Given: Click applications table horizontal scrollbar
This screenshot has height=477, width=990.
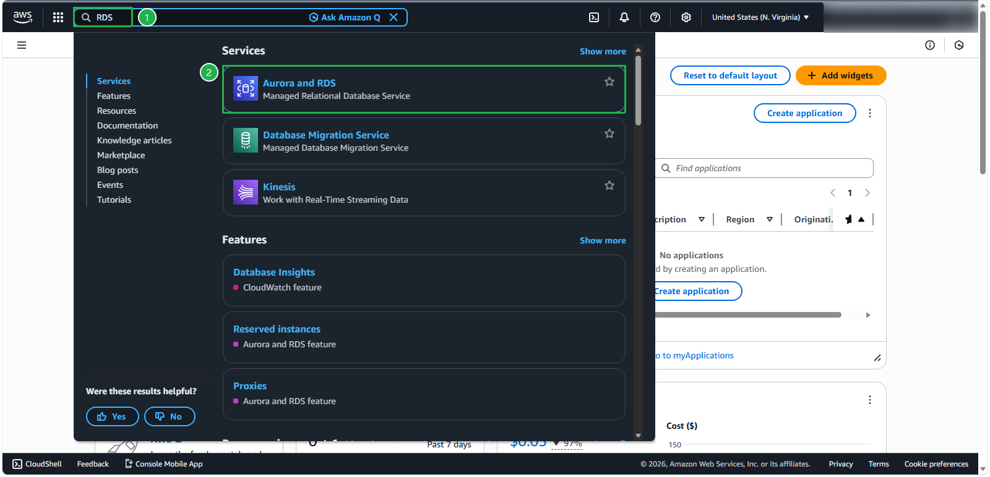Looking at the screenshot, I should (748, 315).
